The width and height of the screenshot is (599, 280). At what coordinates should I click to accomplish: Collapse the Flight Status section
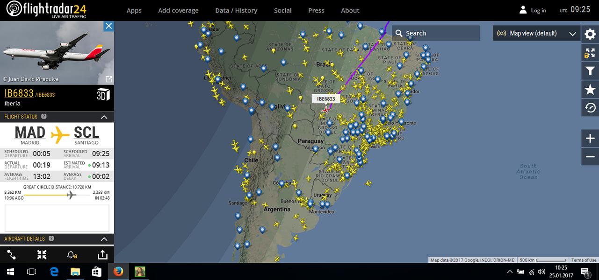[104, 117]
